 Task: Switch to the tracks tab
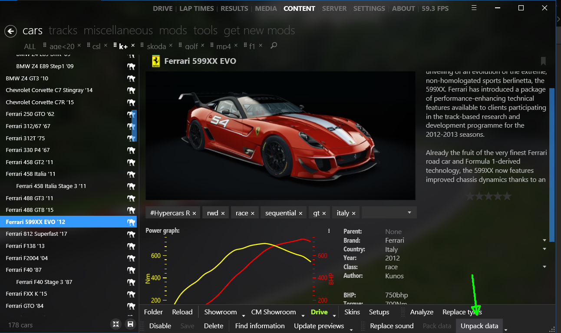[63, 30]
